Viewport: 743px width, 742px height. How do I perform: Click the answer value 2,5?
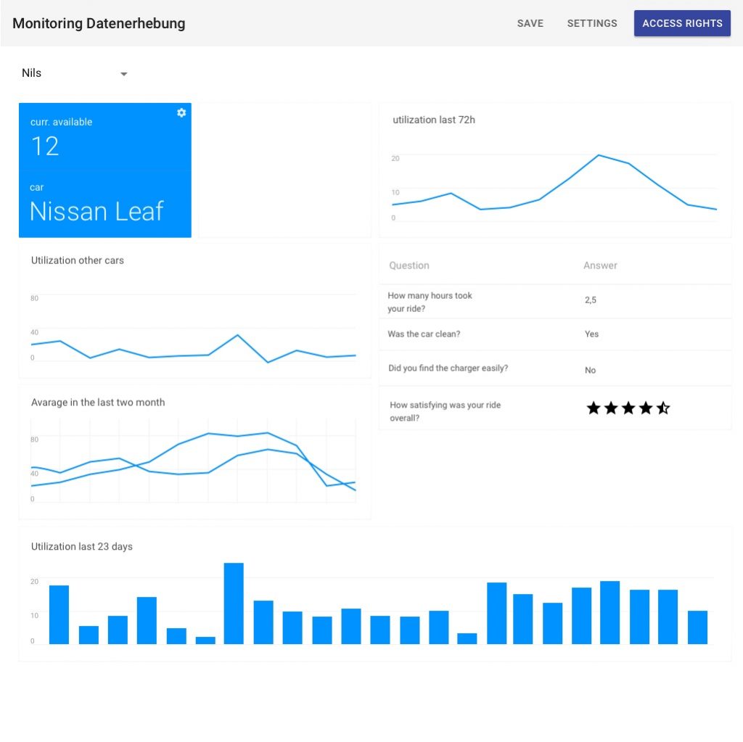coord(591,300)
